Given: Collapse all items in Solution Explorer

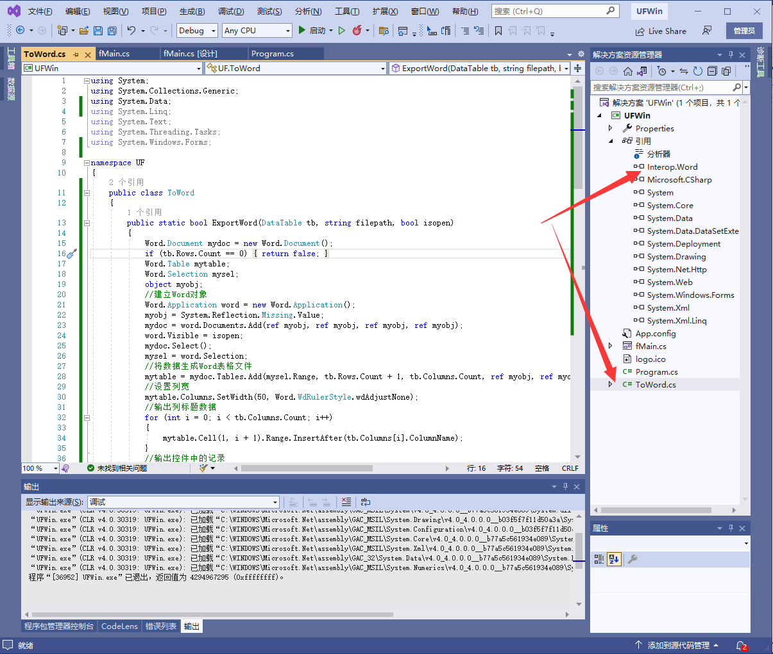Looking at the screenshot, I should click(712, 71).
